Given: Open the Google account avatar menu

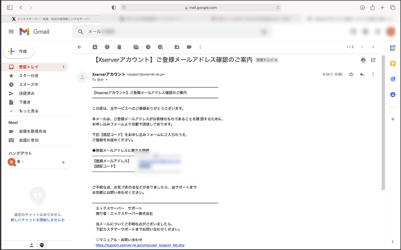Looking at the screenshot, I should click(x=391, y=32).
